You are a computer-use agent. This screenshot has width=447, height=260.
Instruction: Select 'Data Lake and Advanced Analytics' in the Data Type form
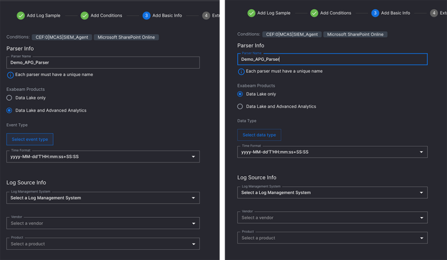(240, 106)
